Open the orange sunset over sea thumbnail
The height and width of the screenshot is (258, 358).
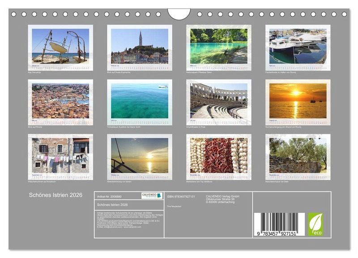pos(298,102)
